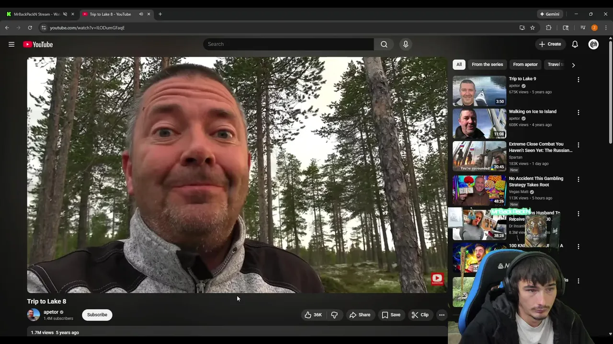Select the From apetor chip

525,64
